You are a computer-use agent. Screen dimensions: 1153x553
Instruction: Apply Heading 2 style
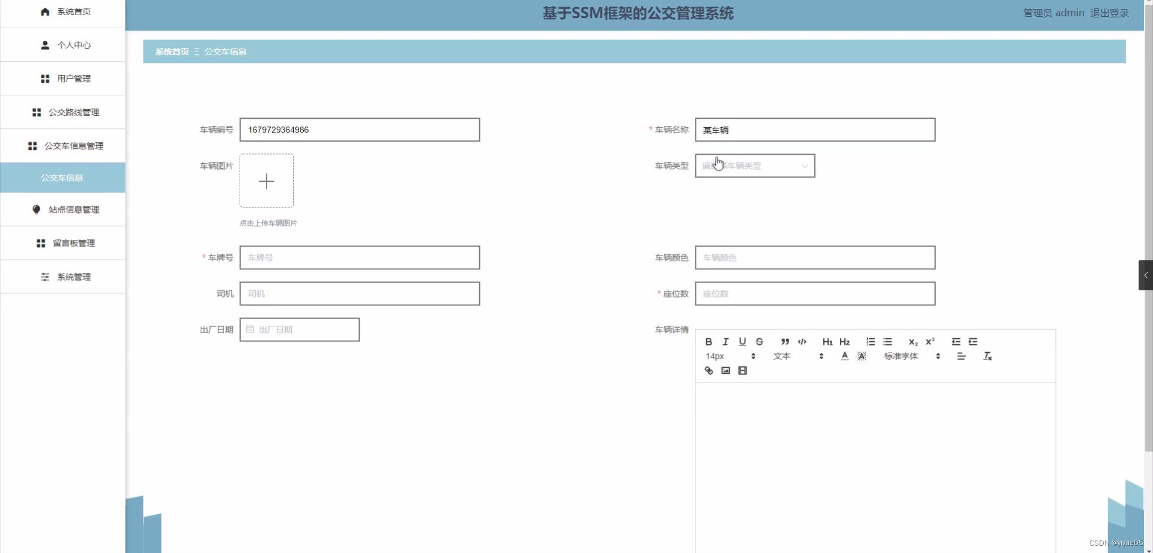[x=844, y=342]
